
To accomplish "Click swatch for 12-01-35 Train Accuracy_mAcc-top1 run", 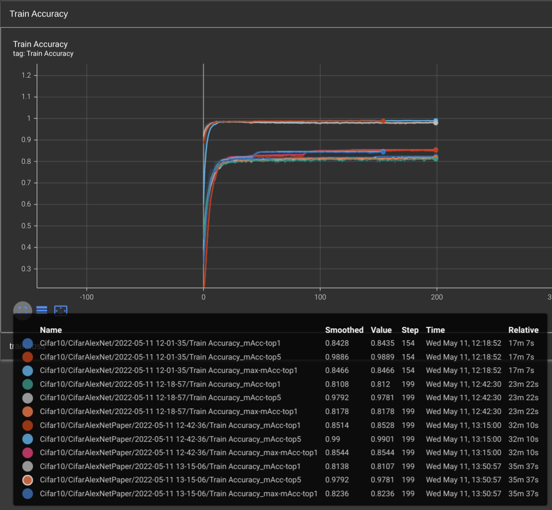I will tap(28, 343).
